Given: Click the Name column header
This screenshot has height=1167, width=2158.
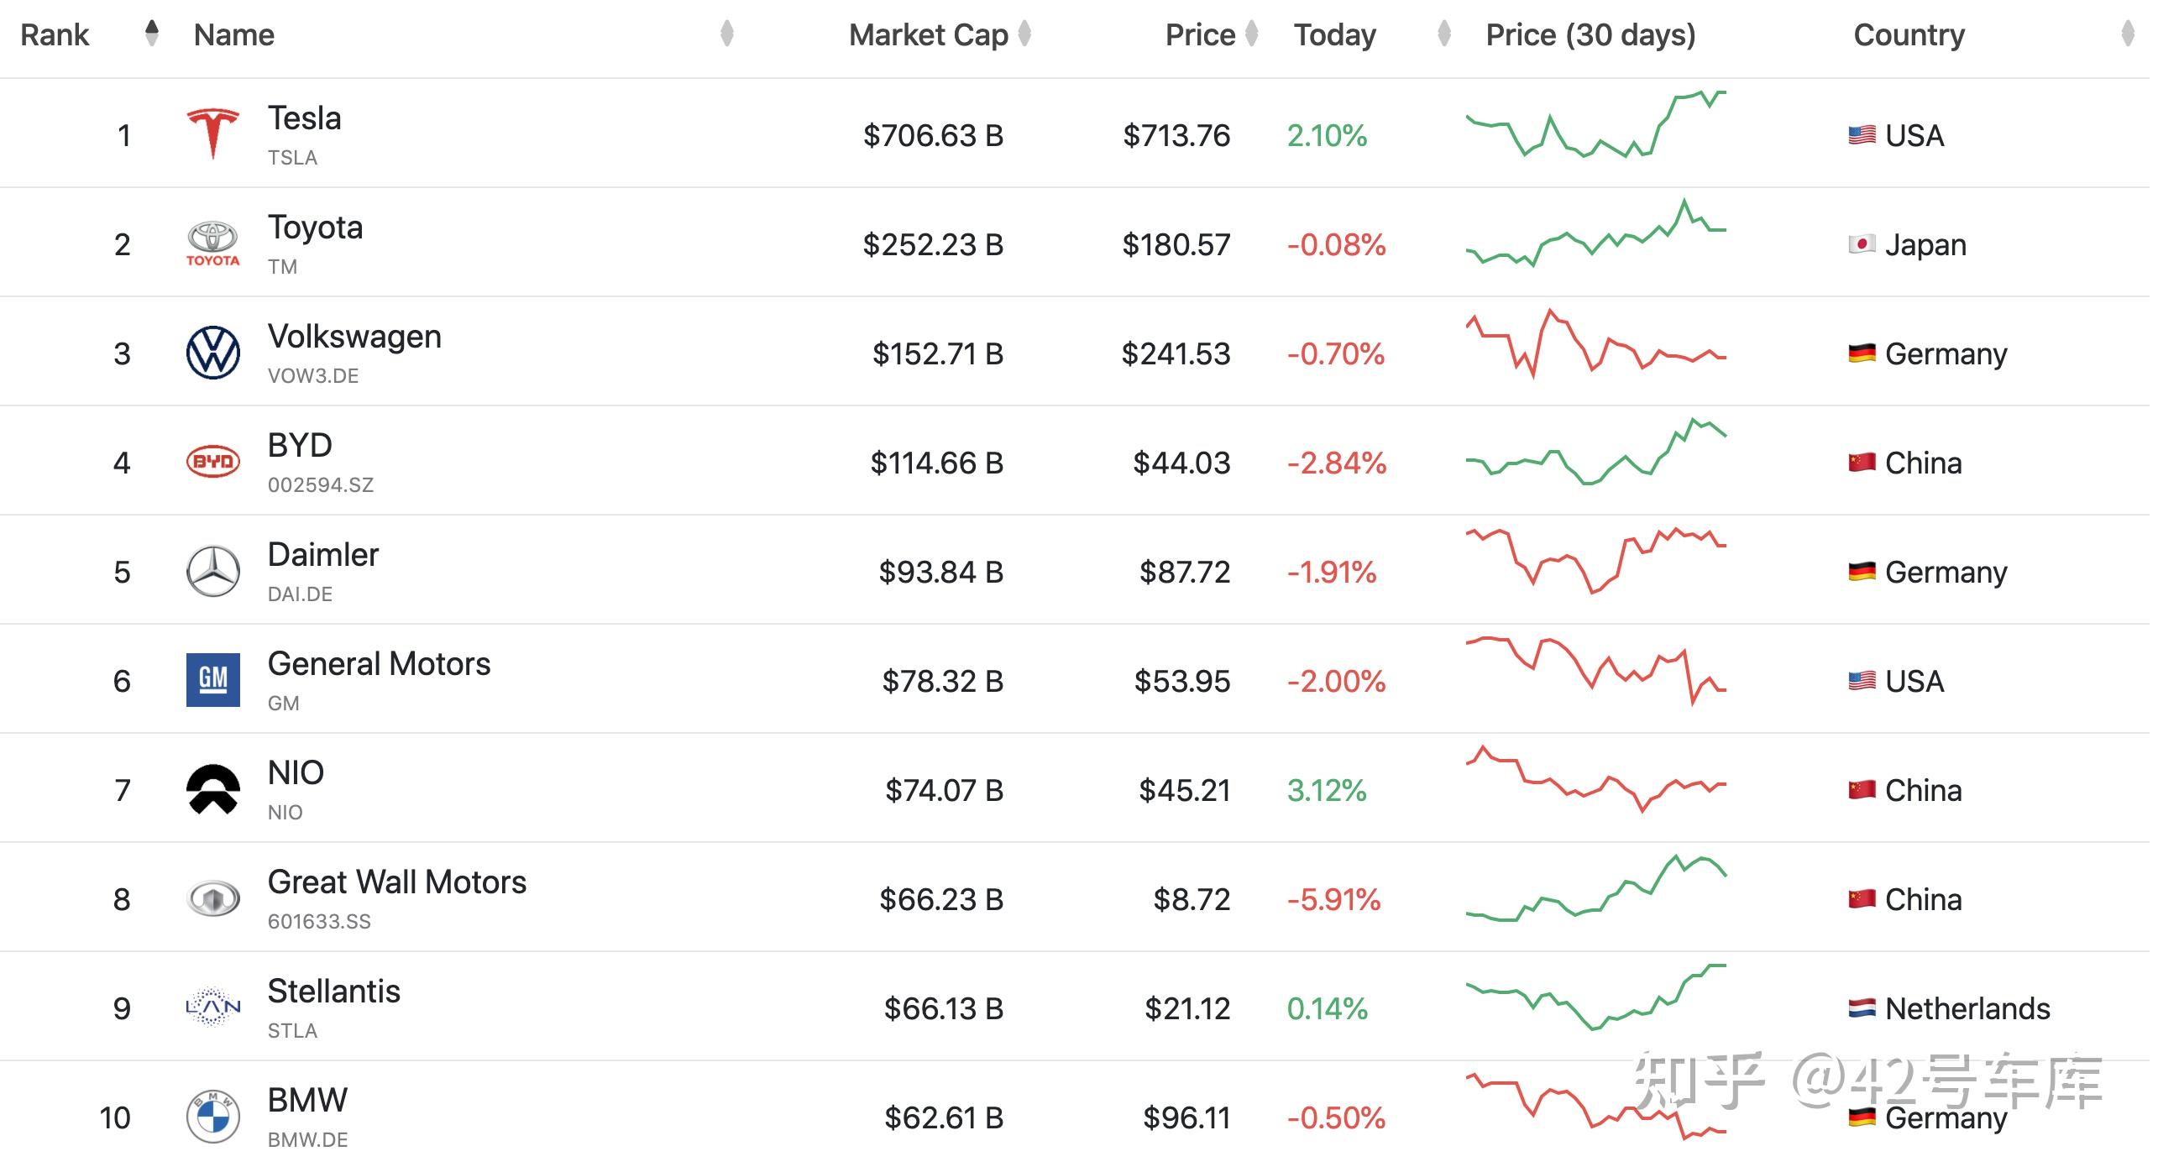Looking at the screenshot, I should [x=234, y=34].
